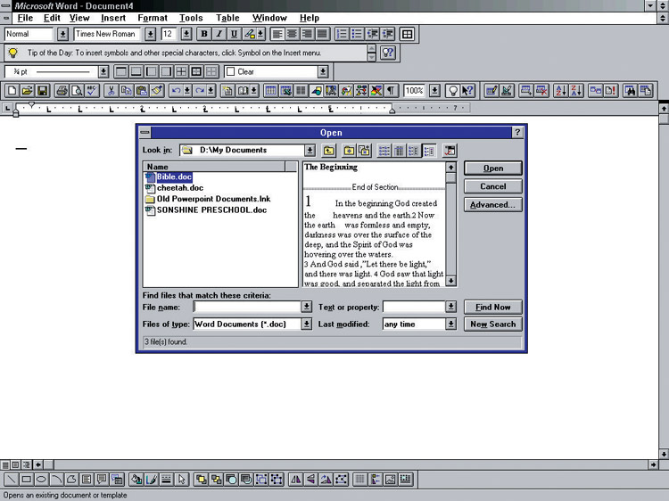
Task: Open the Tools menu
Action: (x=191, y=18)
